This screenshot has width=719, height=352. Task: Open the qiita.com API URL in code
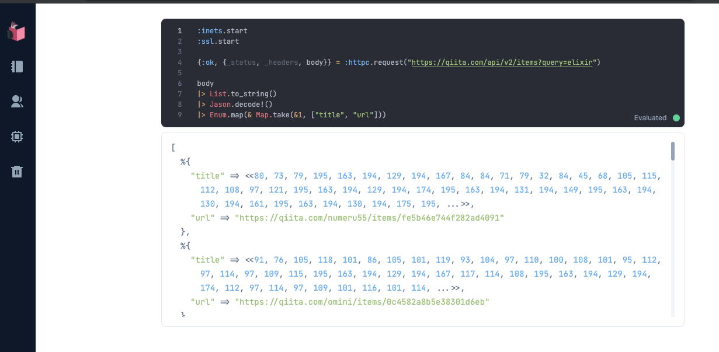pos(502,62)
